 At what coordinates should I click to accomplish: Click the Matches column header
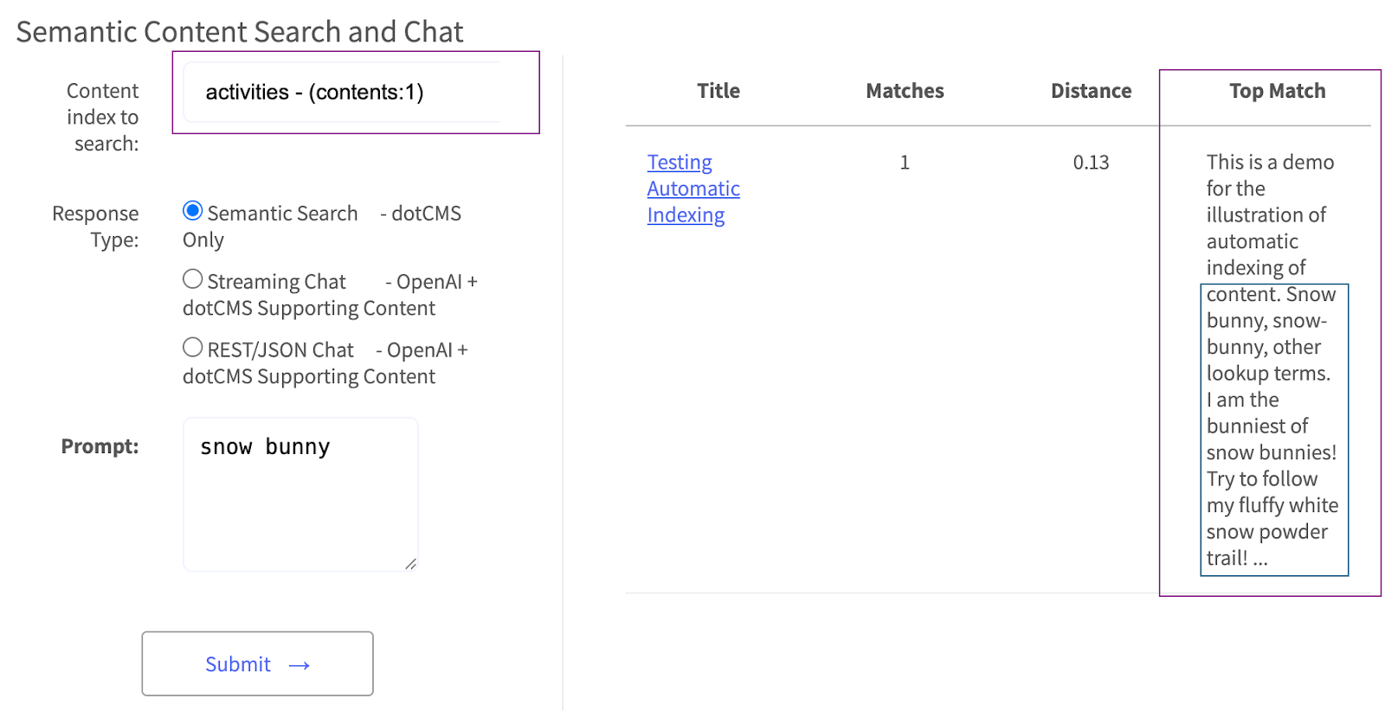tap(905, 91)
